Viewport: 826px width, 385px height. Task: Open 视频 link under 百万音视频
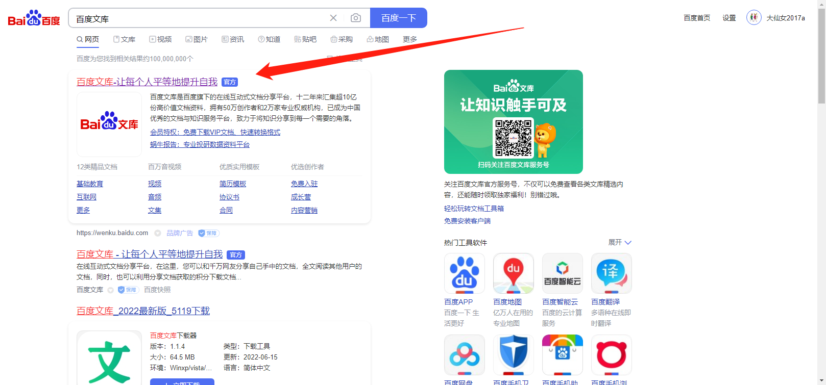[x=155, y=184]
